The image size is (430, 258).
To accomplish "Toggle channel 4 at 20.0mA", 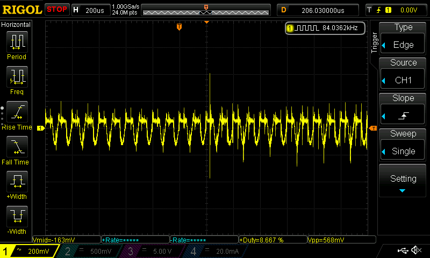I will click(216, 251).
